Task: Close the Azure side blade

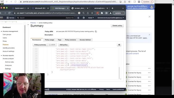Action: (150, 17)
